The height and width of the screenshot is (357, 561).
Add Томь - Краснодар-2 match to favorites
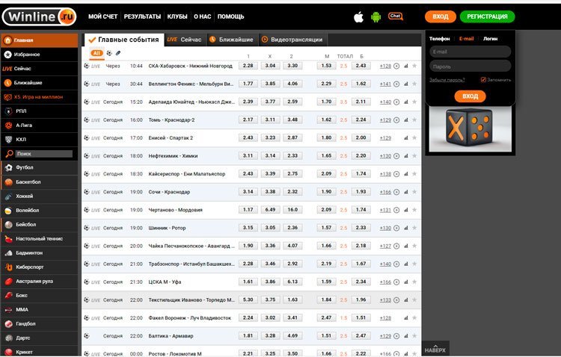(x=414, y=119)
